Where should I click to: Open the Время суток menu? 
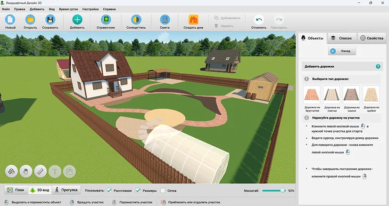(68, 9)
